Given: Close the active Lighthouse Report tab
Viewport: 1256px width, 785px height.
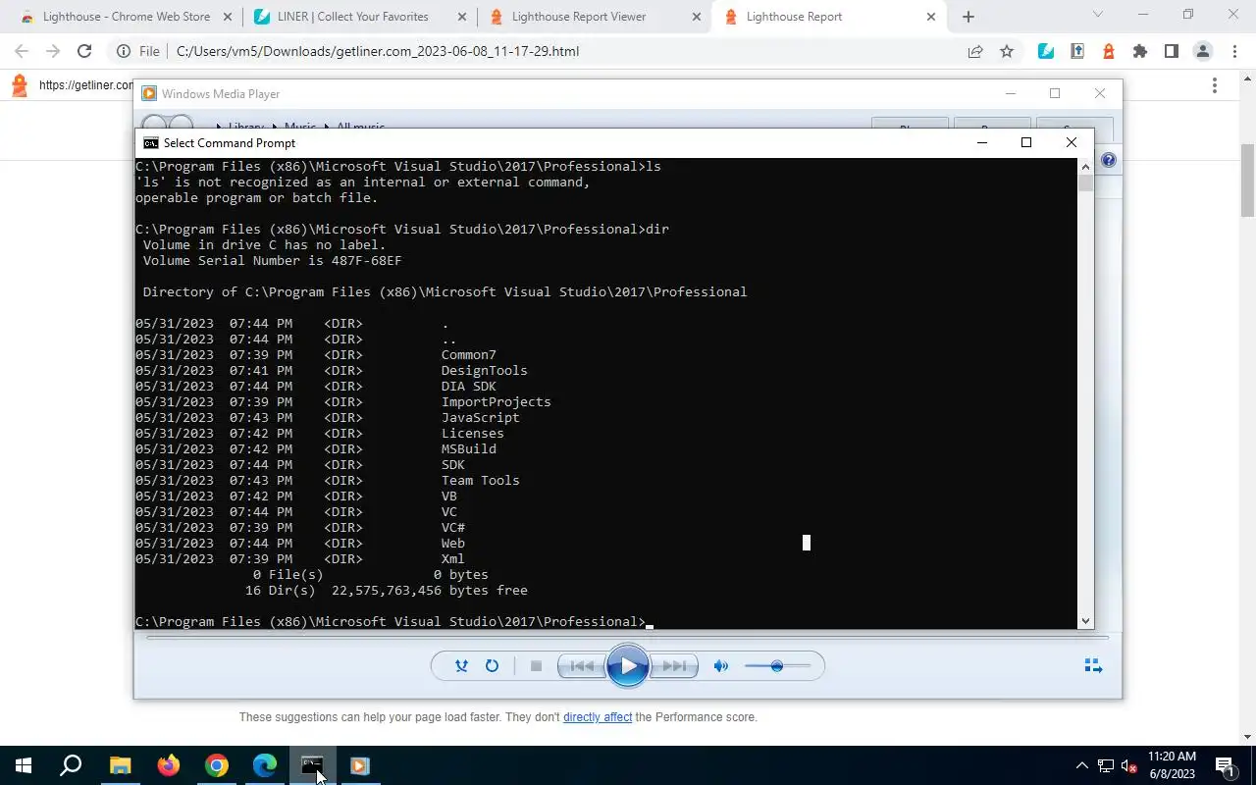Looking at the screenshot, I should [930, 17].
